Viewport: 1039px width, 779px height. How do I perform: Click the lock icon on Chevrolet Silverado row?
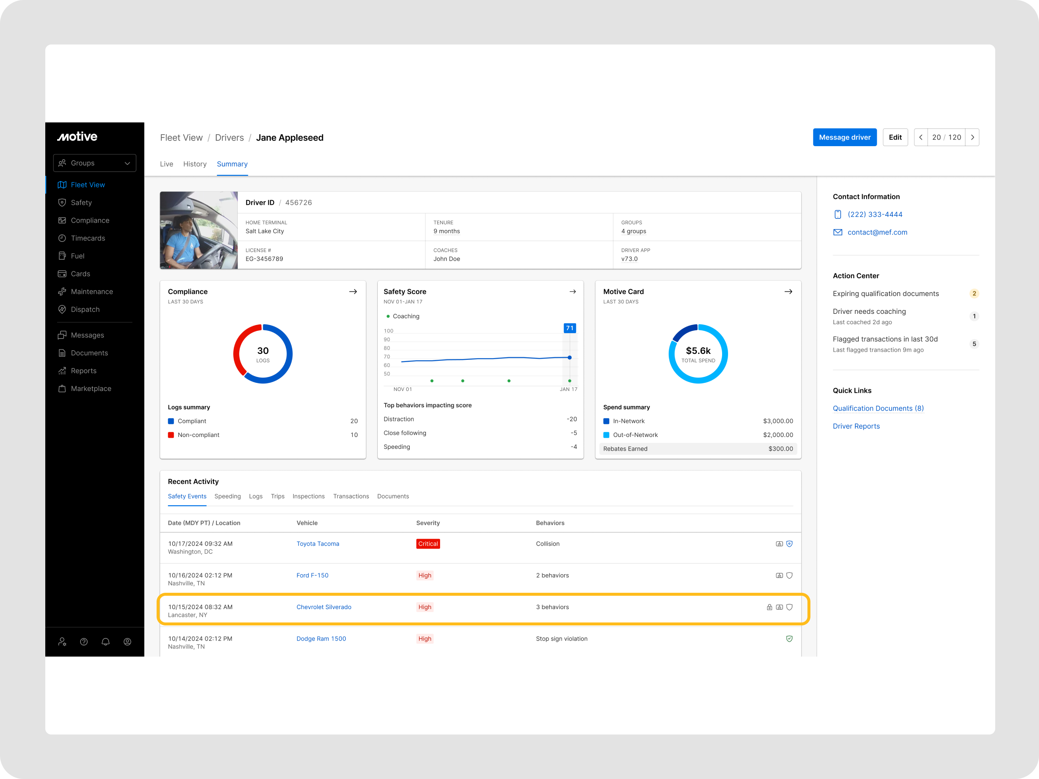(769, 607)
